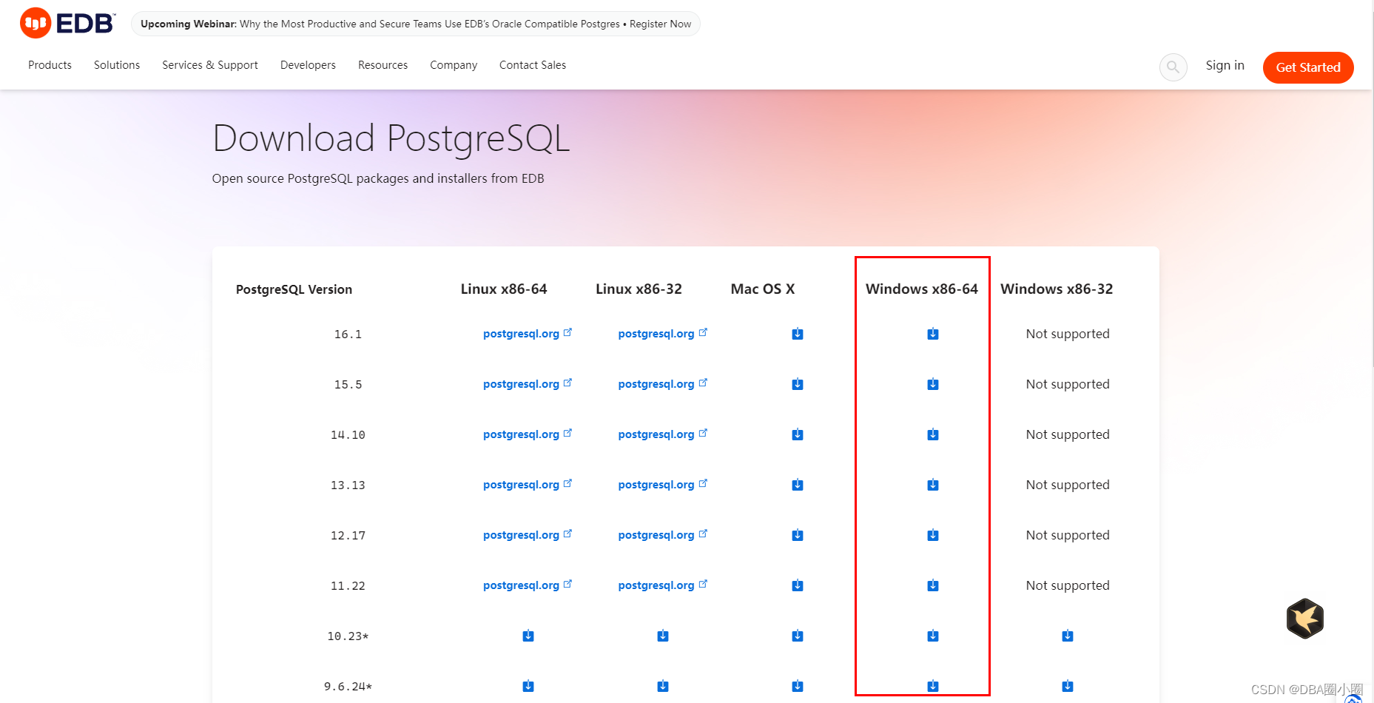
Task: Open postgresql.org link for 15.5 Linux x86-64
Action: point(528,384)
